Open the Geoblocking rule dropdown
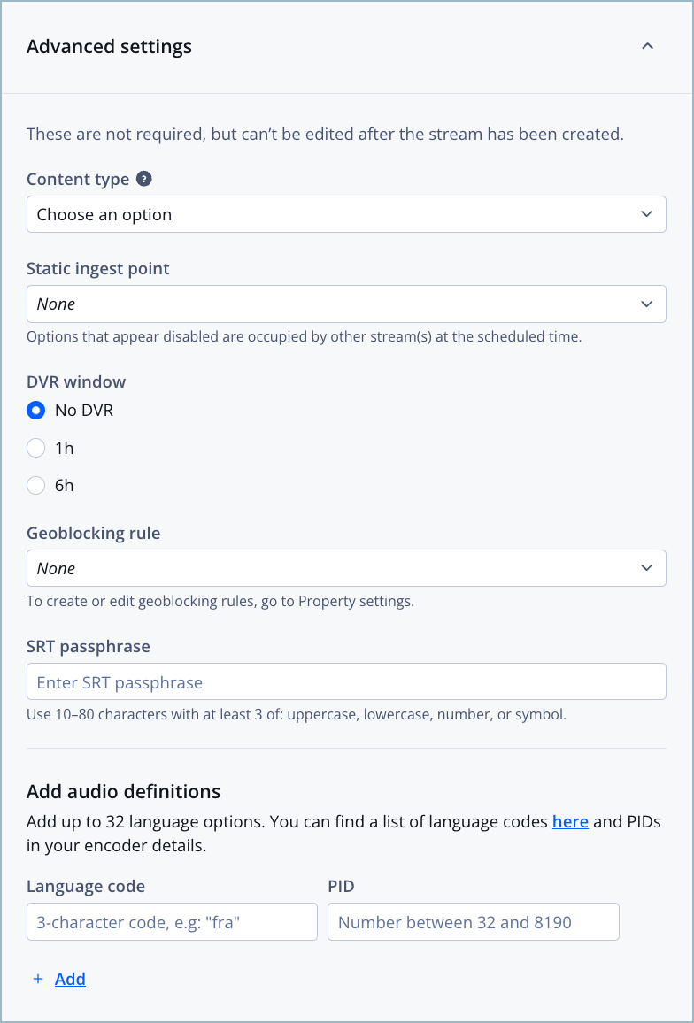 (346, 568)
